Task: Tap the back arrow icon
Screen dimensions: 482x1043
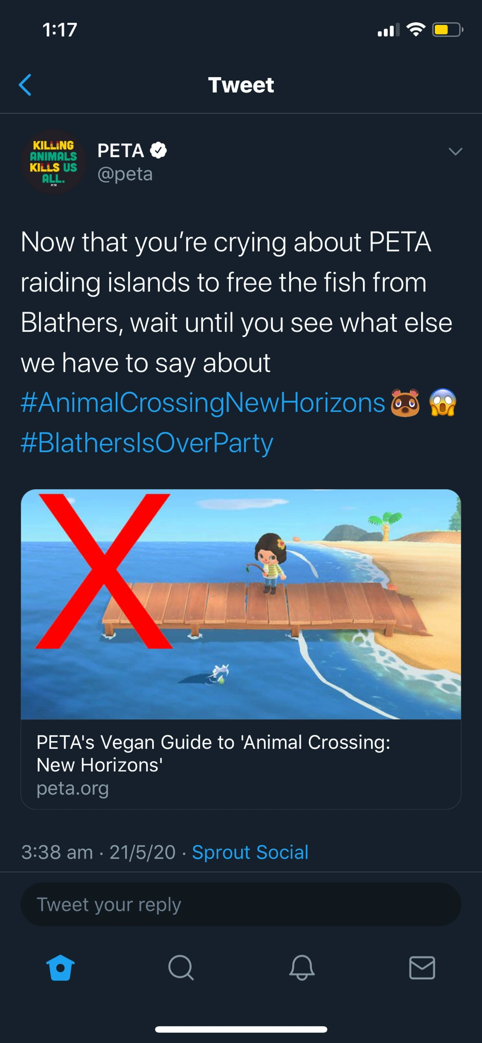Action: point(25,85)
